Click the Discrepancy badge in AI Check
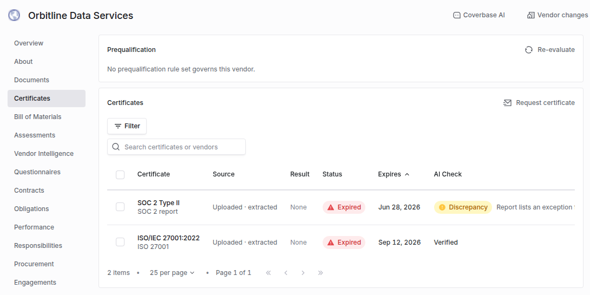Viewport: 590px width, 295px height. pyautogui.click(x=463, y=207)
